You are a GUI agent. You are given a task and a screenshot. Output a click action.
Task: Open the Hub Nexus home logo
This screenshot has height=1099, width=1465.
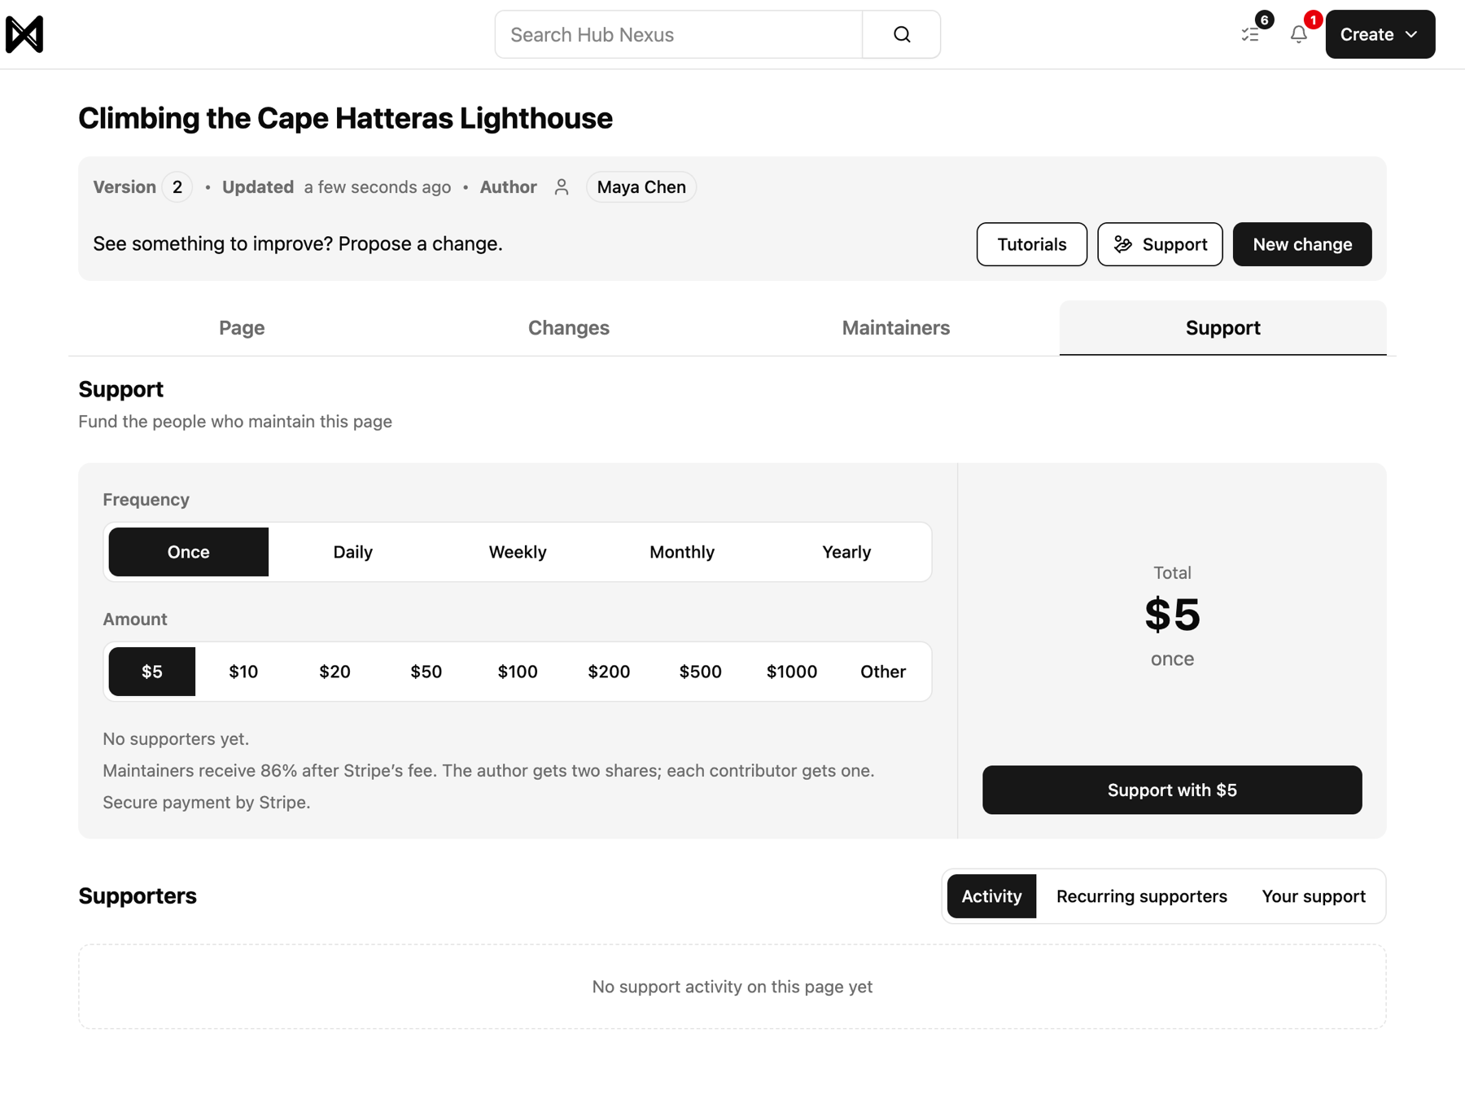click(24, 34)
